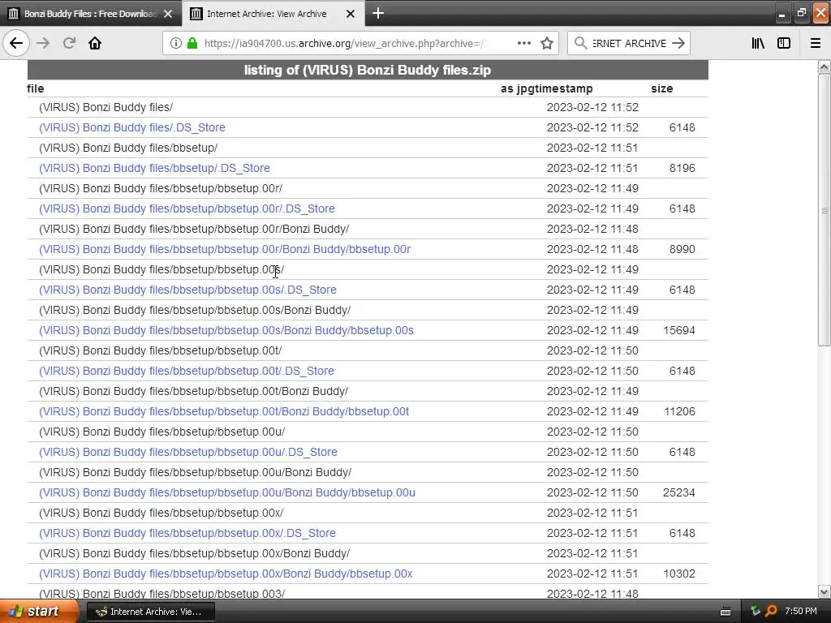831x623 pixels.
Task: Go back with the browser back arrow
Action: coord(16,43)
